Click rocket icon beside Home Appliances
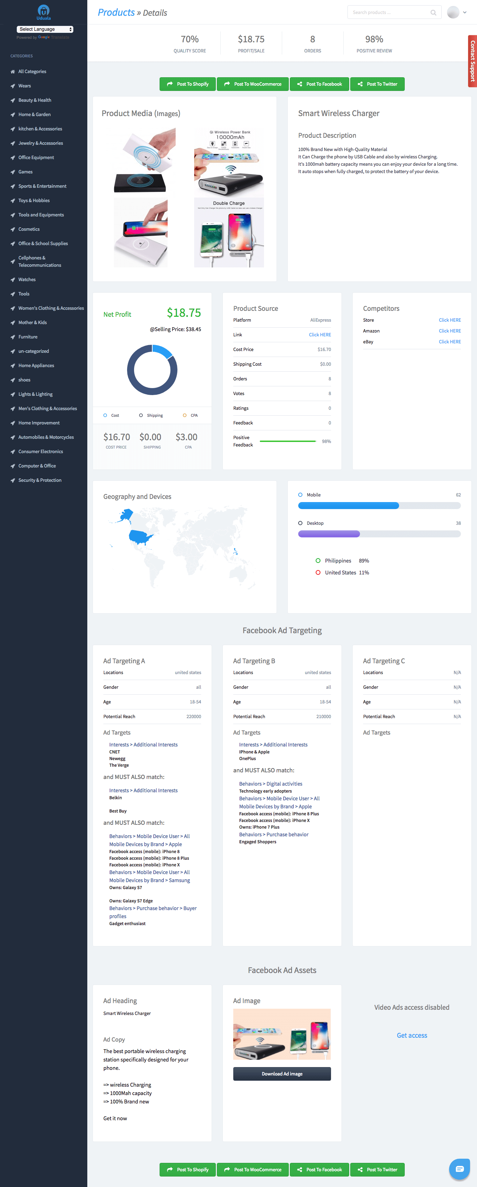 click(13, 365)
